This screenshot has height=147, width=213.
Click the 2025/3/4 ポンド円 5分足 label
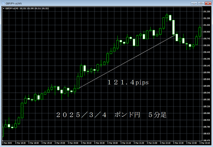[x=111, y=115]
